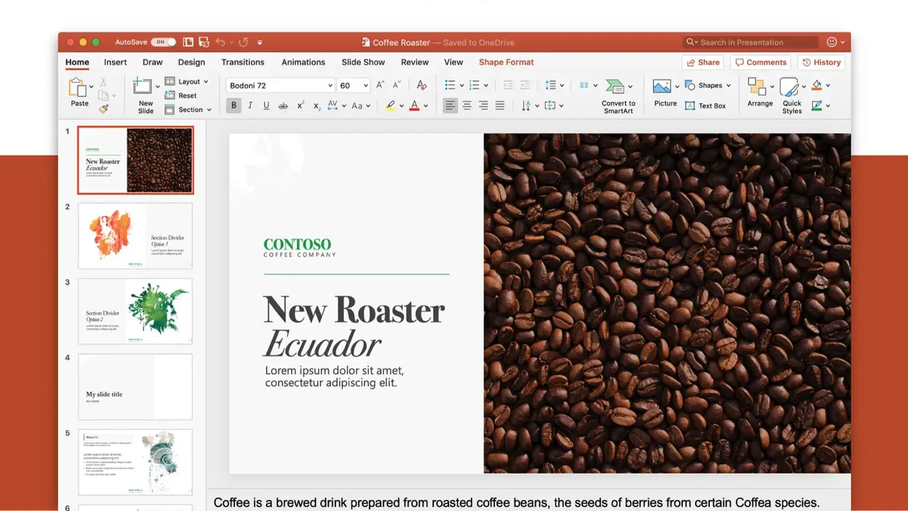The width and height of the screenshot is (908, 511).
Task: Toggle bold formatting
Action: click(x=233, y=105)
